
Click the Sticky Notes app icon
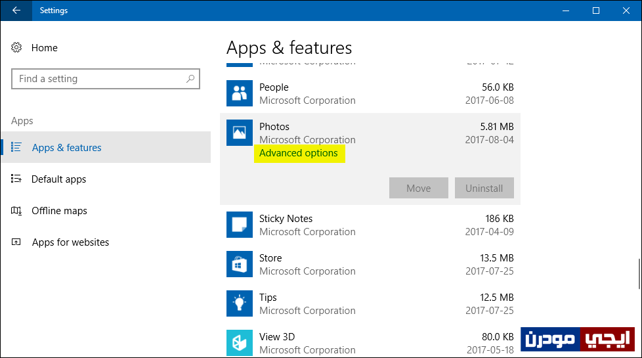240,225
